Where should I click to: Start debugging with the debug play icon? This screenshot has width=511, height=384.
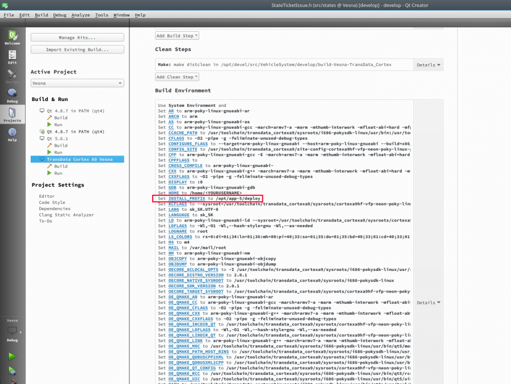12,370
